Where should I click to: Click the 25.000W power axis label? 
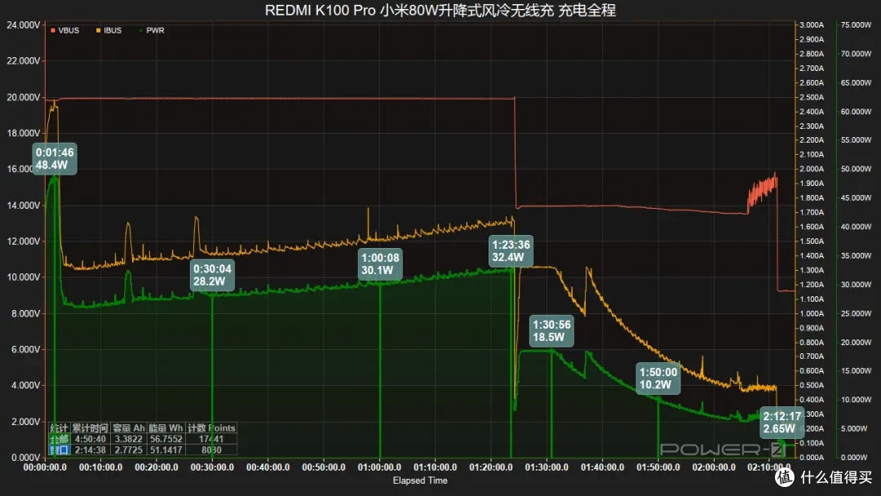(x=856, y=313)
